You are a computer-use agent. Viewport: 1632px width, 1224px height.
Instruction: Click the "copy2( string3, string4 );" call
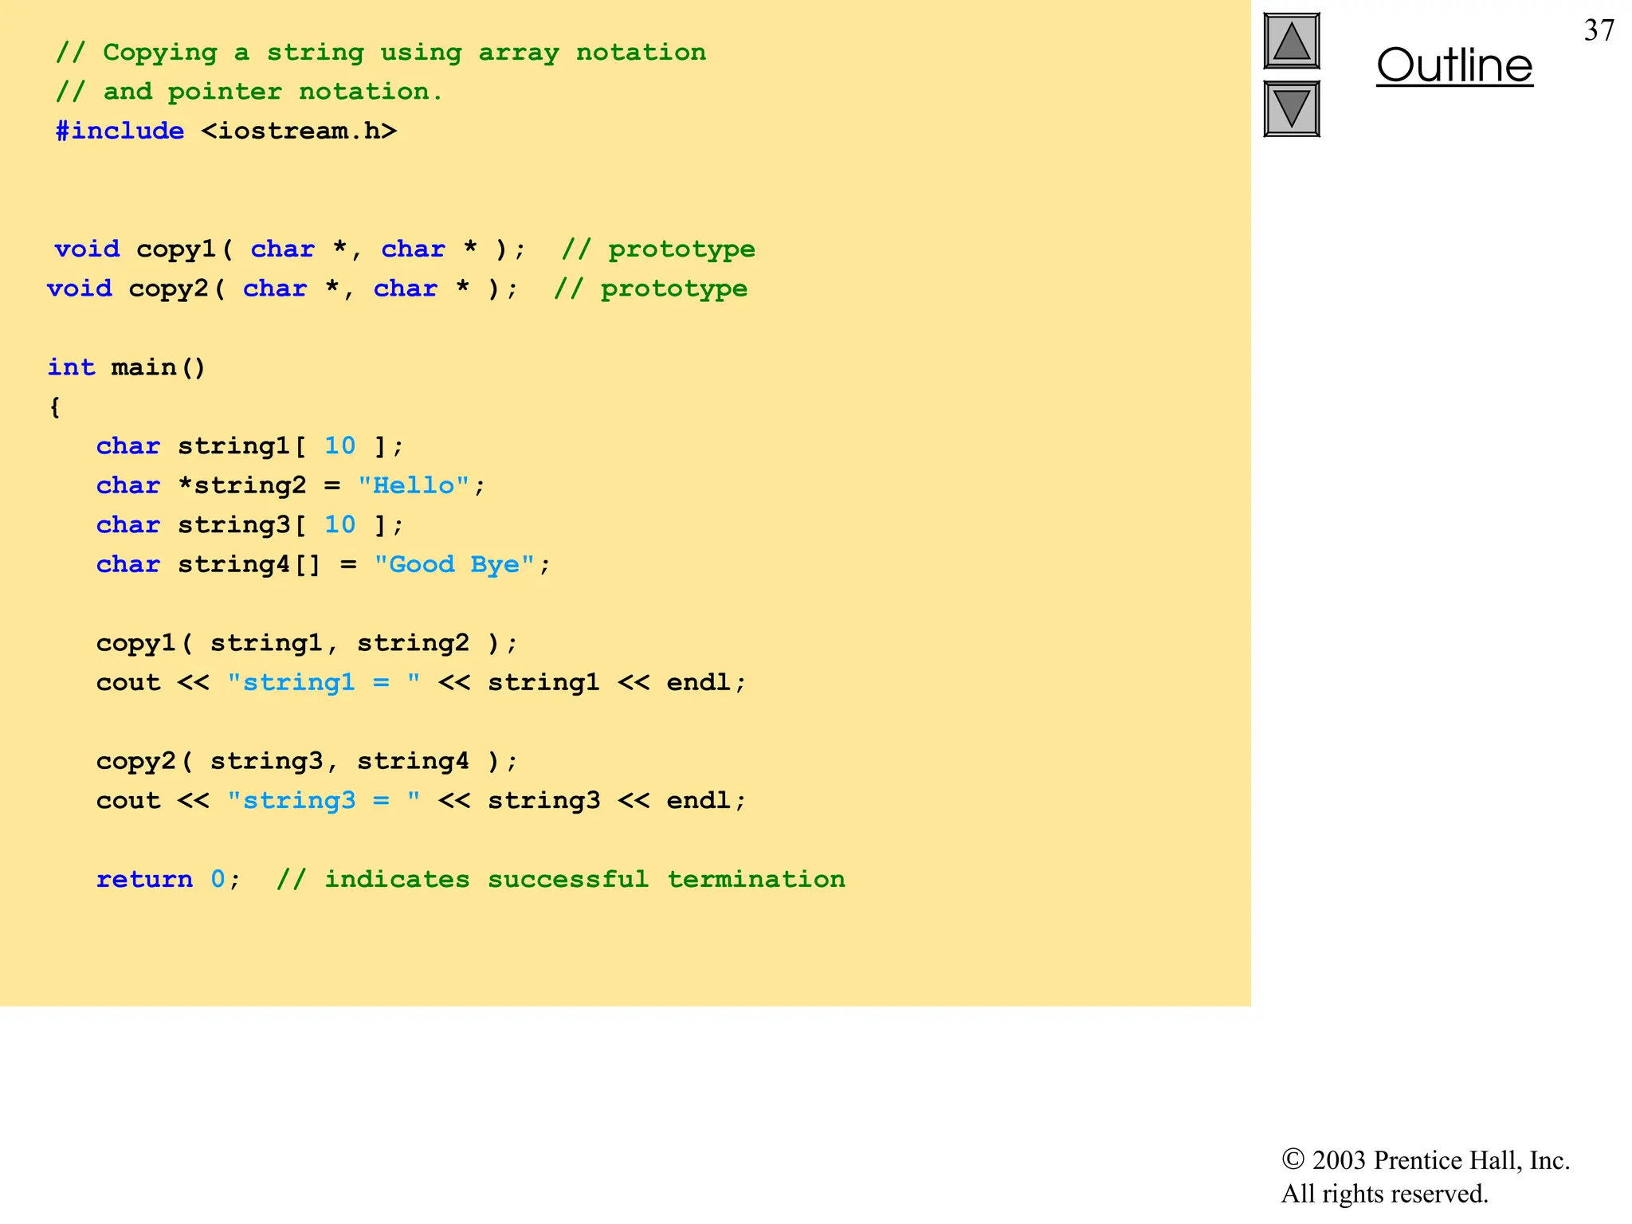pos(308,762)
